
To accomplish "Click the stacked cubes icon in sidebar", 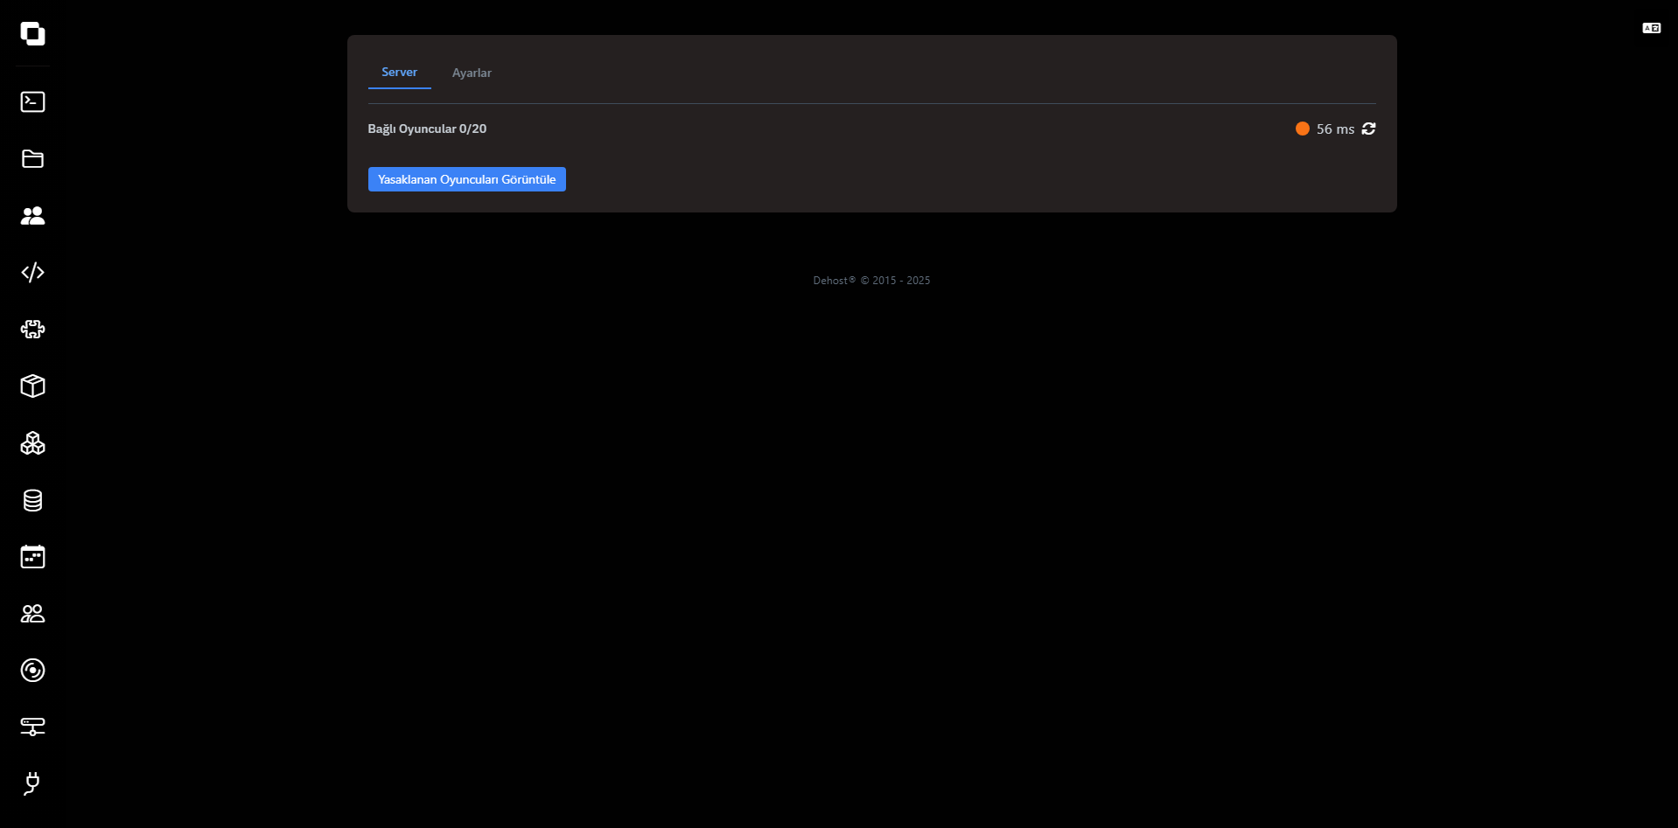I will pyautogui.click(x=32, y=443).
